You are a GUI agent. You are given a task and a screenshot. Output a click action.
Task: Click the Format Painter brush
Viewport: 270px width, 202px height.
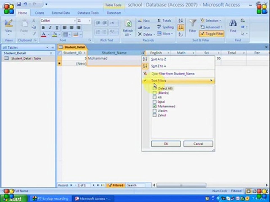34,34
